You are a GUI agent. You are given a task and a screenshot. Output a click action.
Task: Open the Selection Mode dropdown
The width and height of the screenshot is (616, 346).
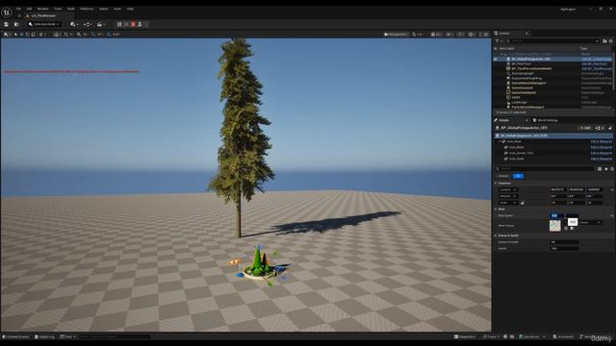click(44, 24)
